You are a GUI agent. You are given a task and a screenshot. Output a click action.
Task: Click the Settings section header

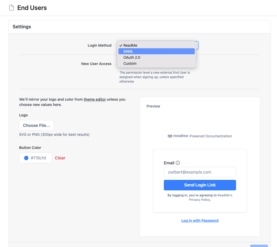coord(22,27)
